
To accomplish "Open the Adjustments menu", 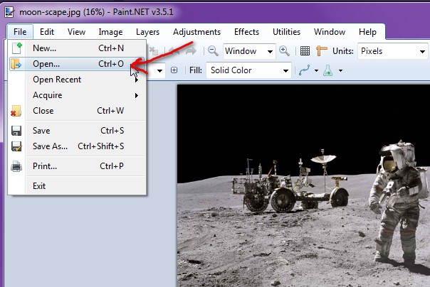I will click(x=196, y=32).
